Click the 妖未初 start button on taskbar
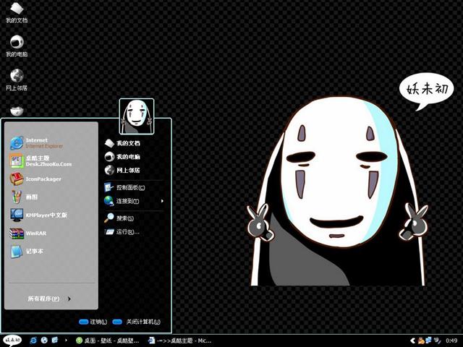The width and height of the screenshot is (463, 347). click(12, 340)
